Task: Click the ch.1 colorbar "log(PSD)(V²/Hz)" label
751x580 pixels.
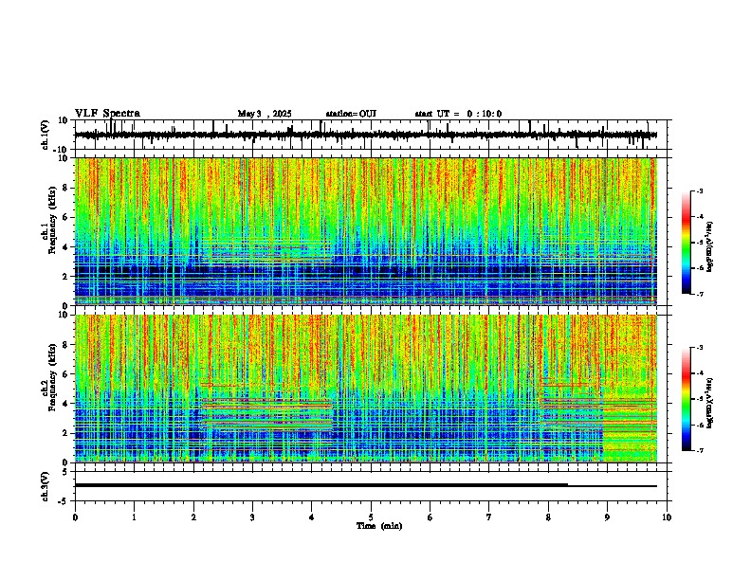Action: click(x=710, y=246)
